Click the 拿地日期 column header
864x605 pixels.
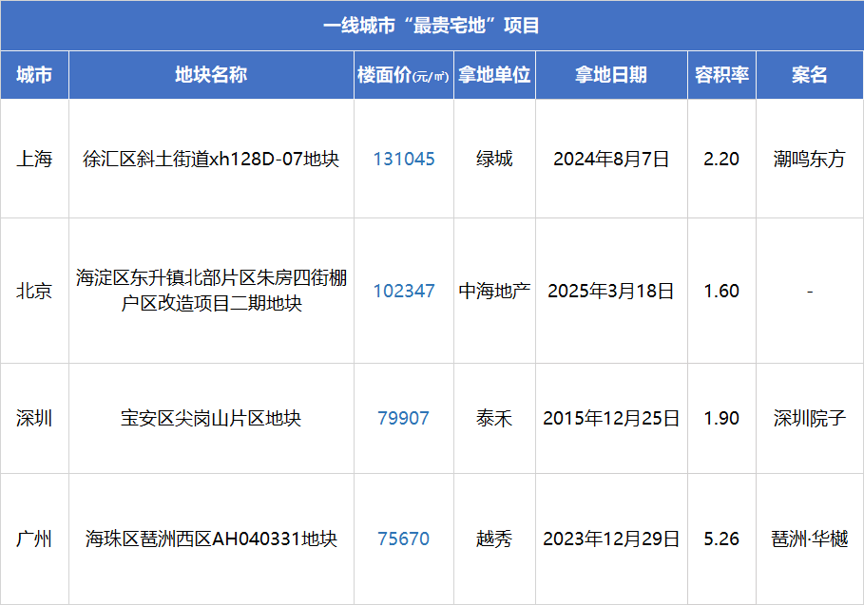[x=611, y=74]
